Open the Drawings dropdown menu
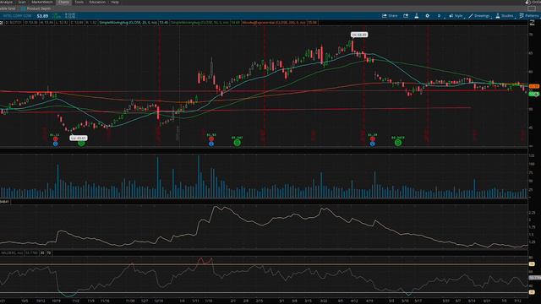Screen dimensions: 541x304 pyautogui.click(x=479, y=16)
